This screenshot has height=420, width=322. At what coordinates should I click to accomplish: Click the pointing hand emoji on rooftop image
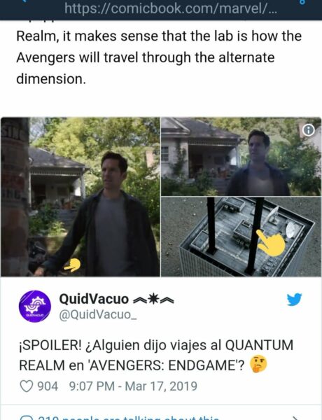tap(271, 243)
